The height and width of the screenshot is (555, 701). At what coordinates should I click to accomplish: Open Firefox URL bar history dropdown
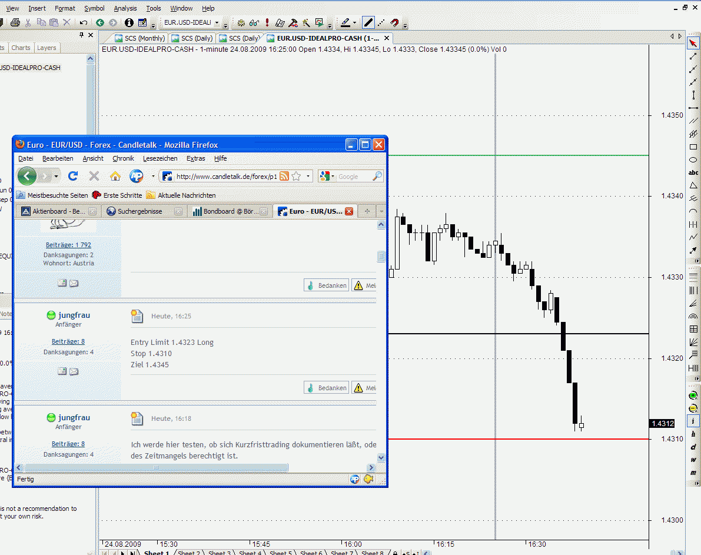click(308, 176)
